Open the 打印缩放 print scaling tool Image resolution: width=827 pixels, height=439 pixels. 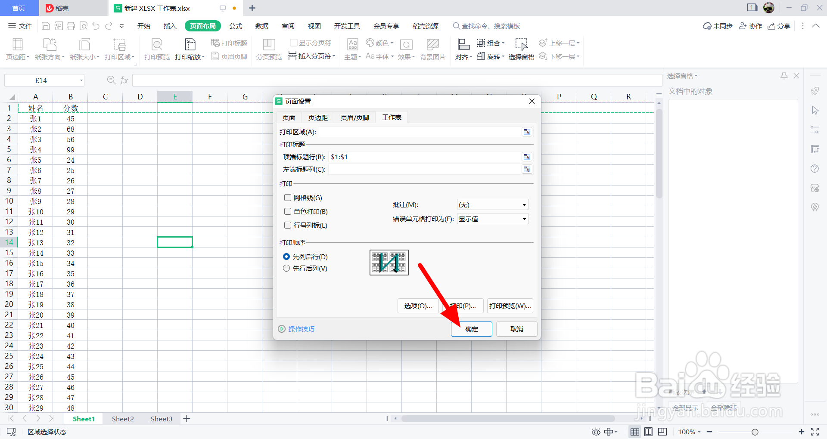[x=190, y=49]
